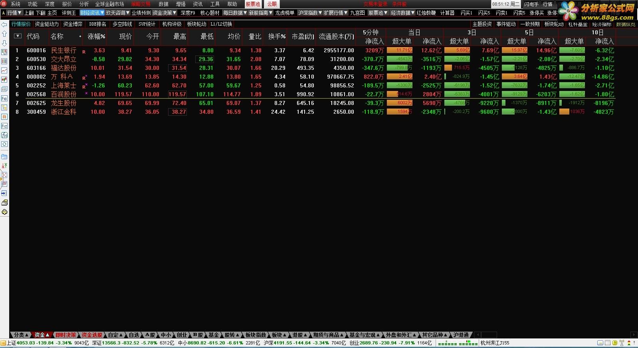Click the 事件驱动 link
The width and height of the screenshot is (638, 348).
(x=506, y=24)
